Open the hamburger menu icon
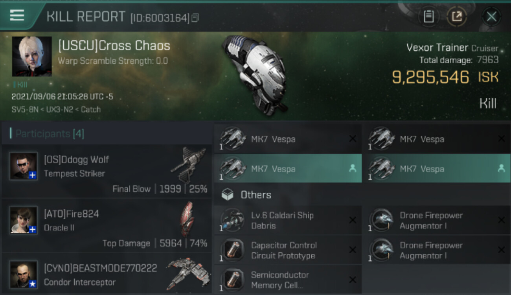 [17, 15]
